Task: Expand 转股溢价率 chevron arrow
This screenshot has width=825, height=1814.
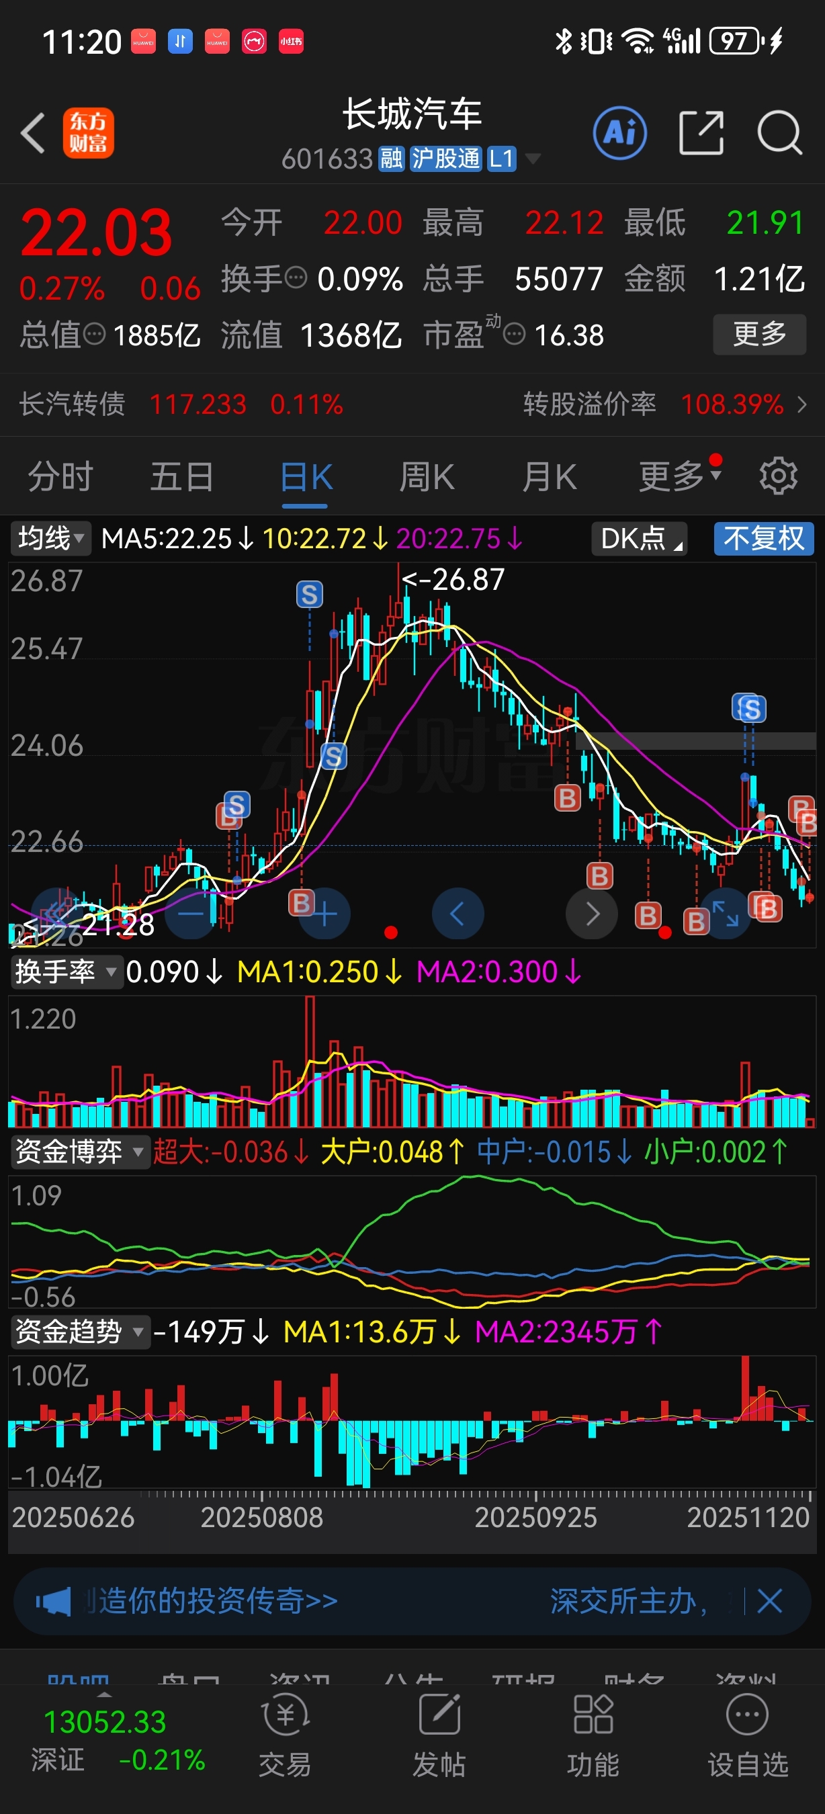Action: click(x=801, y=405)
